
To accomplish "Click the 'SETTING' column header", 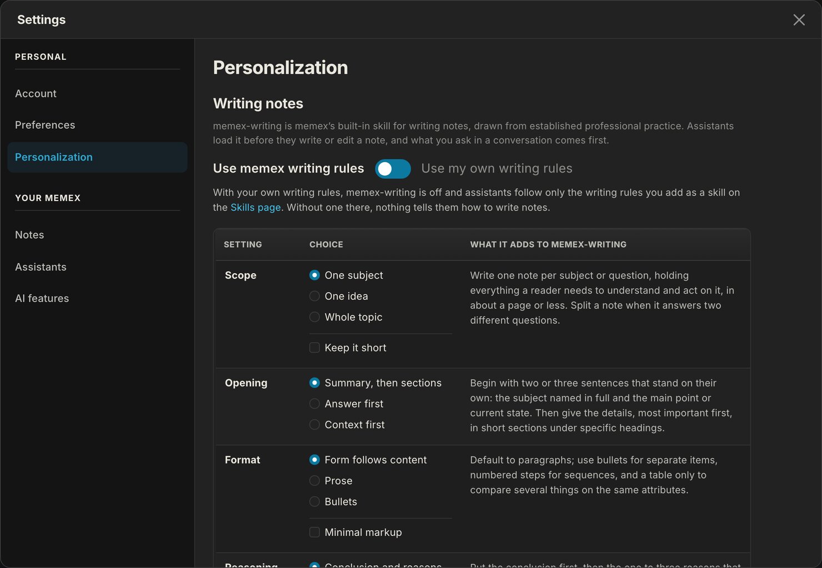I will (x=243, y=244).
